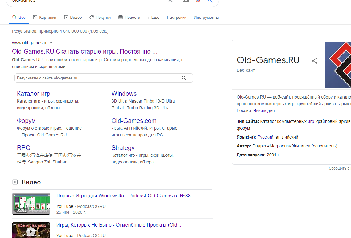Clear the search query with the X icon
351x238 pixels.
click(x=170, y=1)
